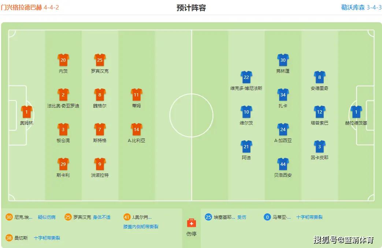
Task: Click orange jersey 14 A.比利亞
Action: point(136,129)
